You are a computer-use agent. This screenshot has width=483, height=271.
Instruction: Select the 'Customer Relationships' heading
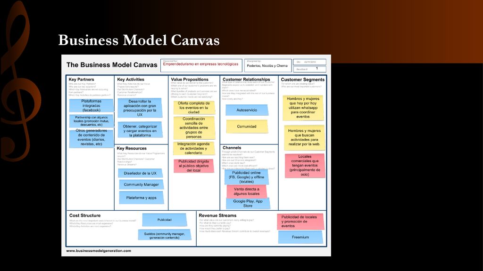(x=246, y=79)
